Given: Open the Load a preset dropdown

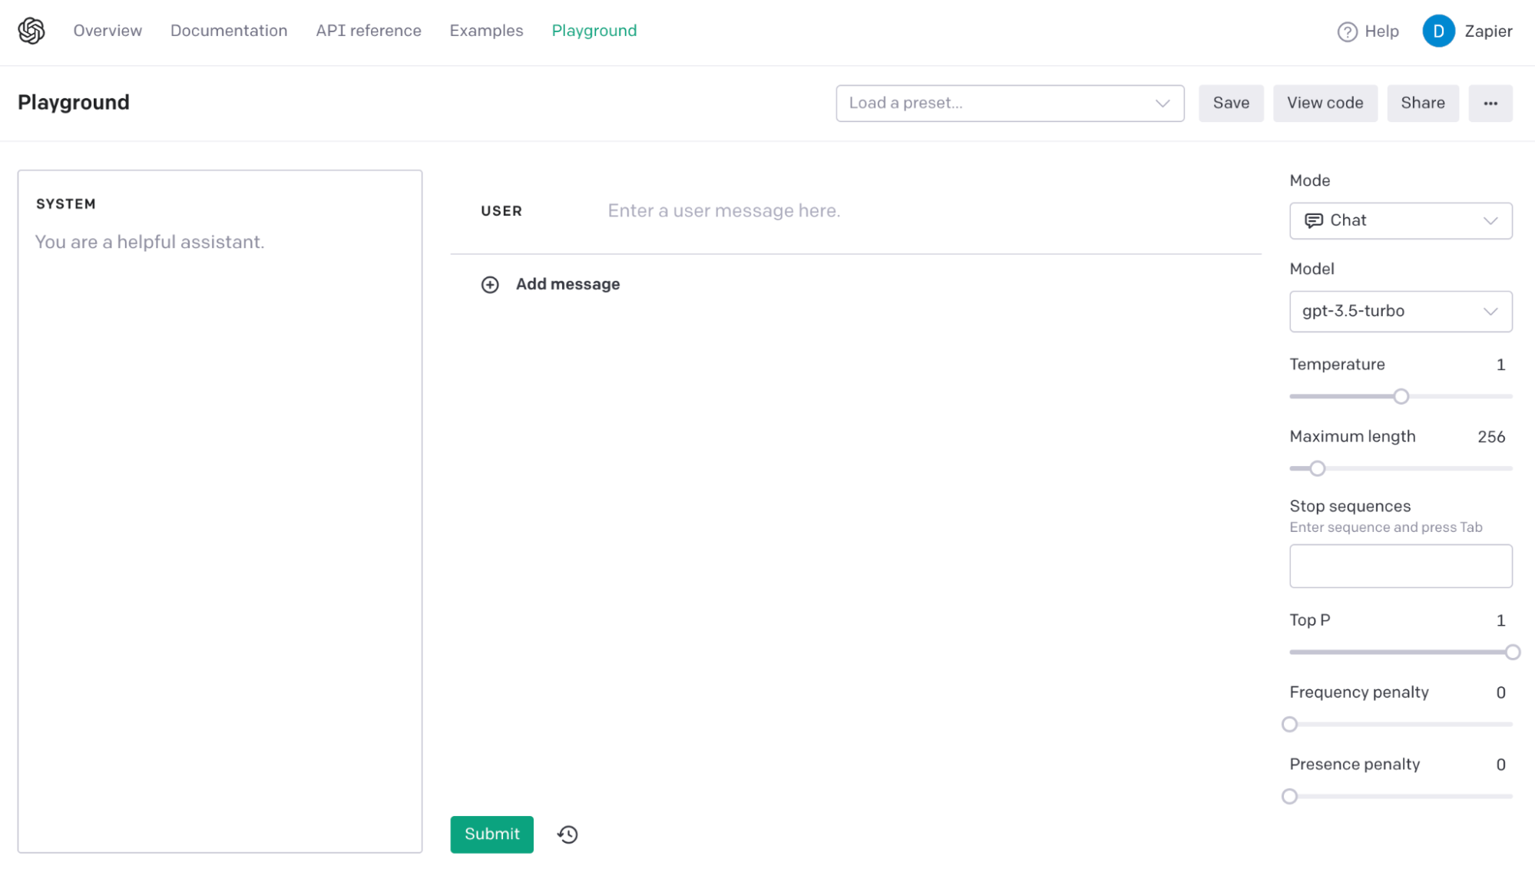Looking at the screenshot, I should [1009, 103].
